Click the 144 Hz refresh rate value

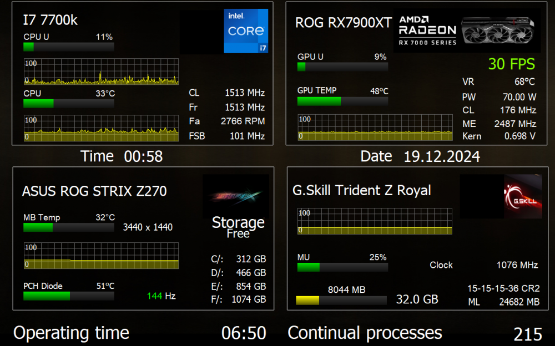click(161, 296)
